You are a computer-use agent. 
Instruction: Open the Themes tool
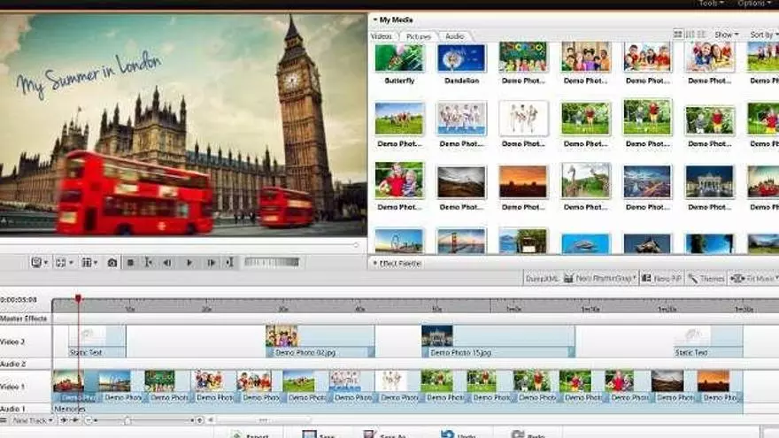pyautogui.click(x=706, y=279)
